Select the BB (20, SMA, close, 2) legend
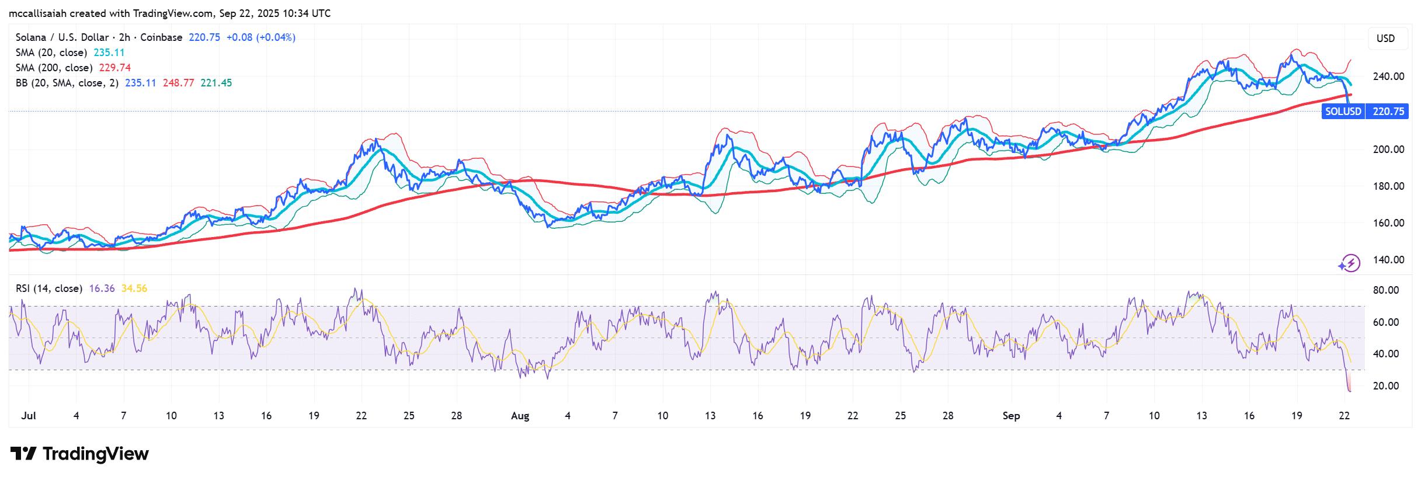 click(67, 83)
